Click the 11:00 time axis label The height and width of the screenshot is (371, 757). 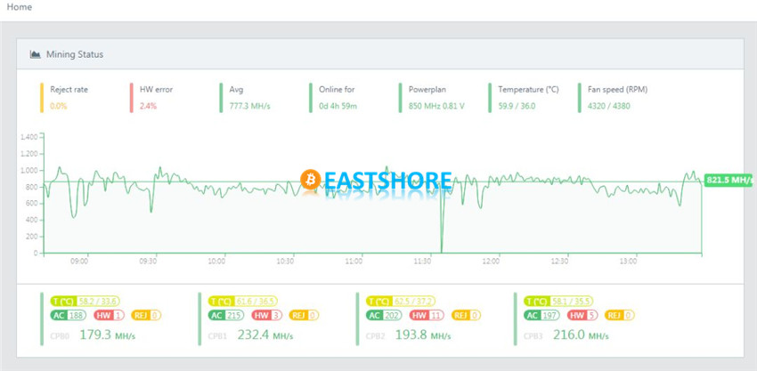(x=354, y=262)
